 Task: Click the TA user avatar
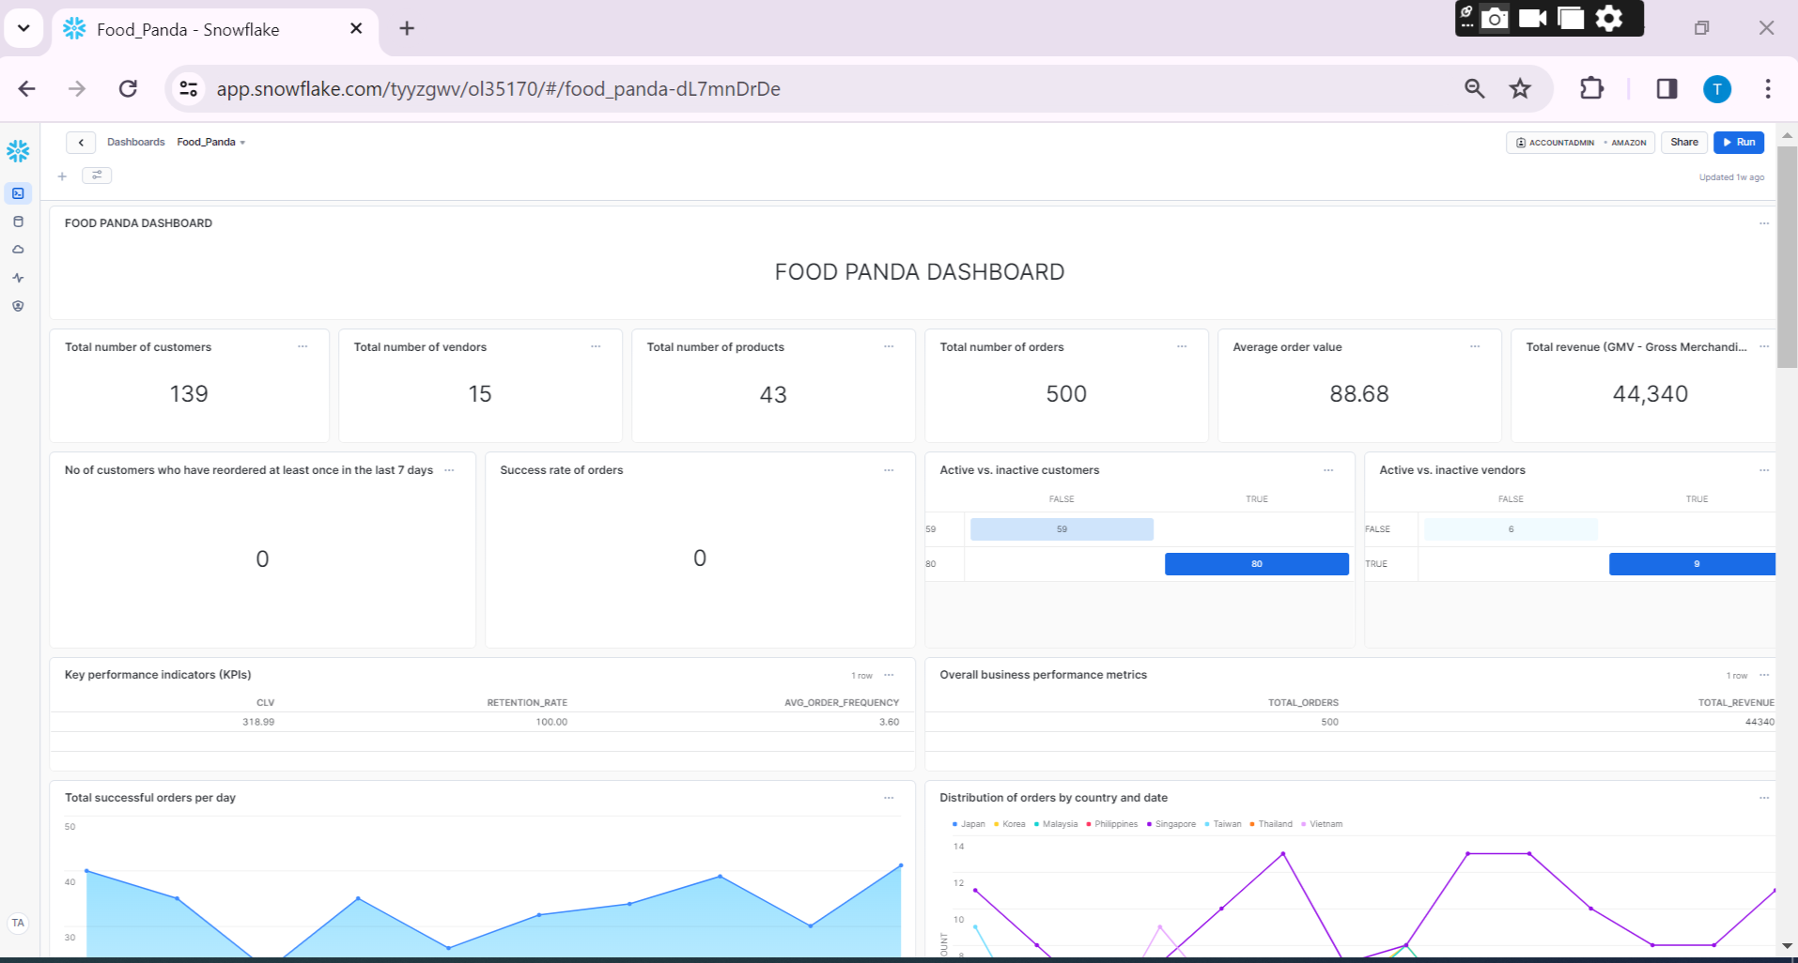[x=18, y=923]
